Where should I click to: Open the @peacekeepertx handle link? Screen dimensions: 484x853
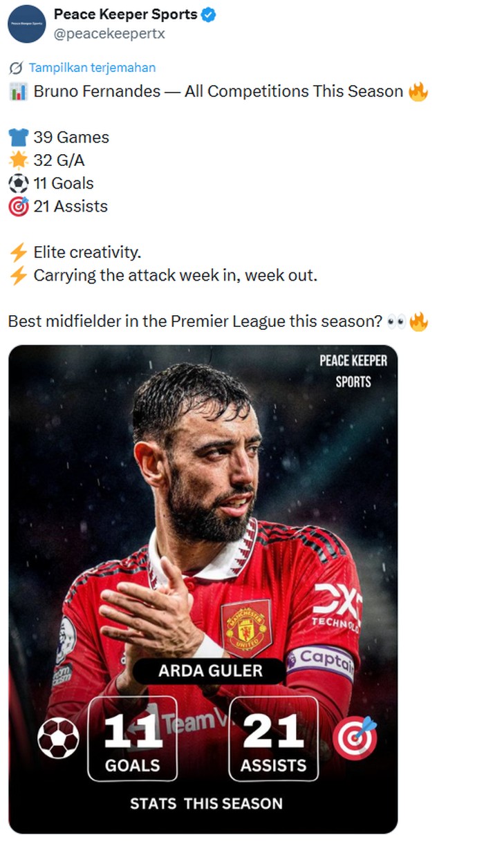pyautogui.click(x=109, y=33)
